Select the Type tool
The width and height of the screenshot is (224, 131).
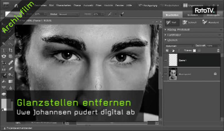(x=3, y=50)
